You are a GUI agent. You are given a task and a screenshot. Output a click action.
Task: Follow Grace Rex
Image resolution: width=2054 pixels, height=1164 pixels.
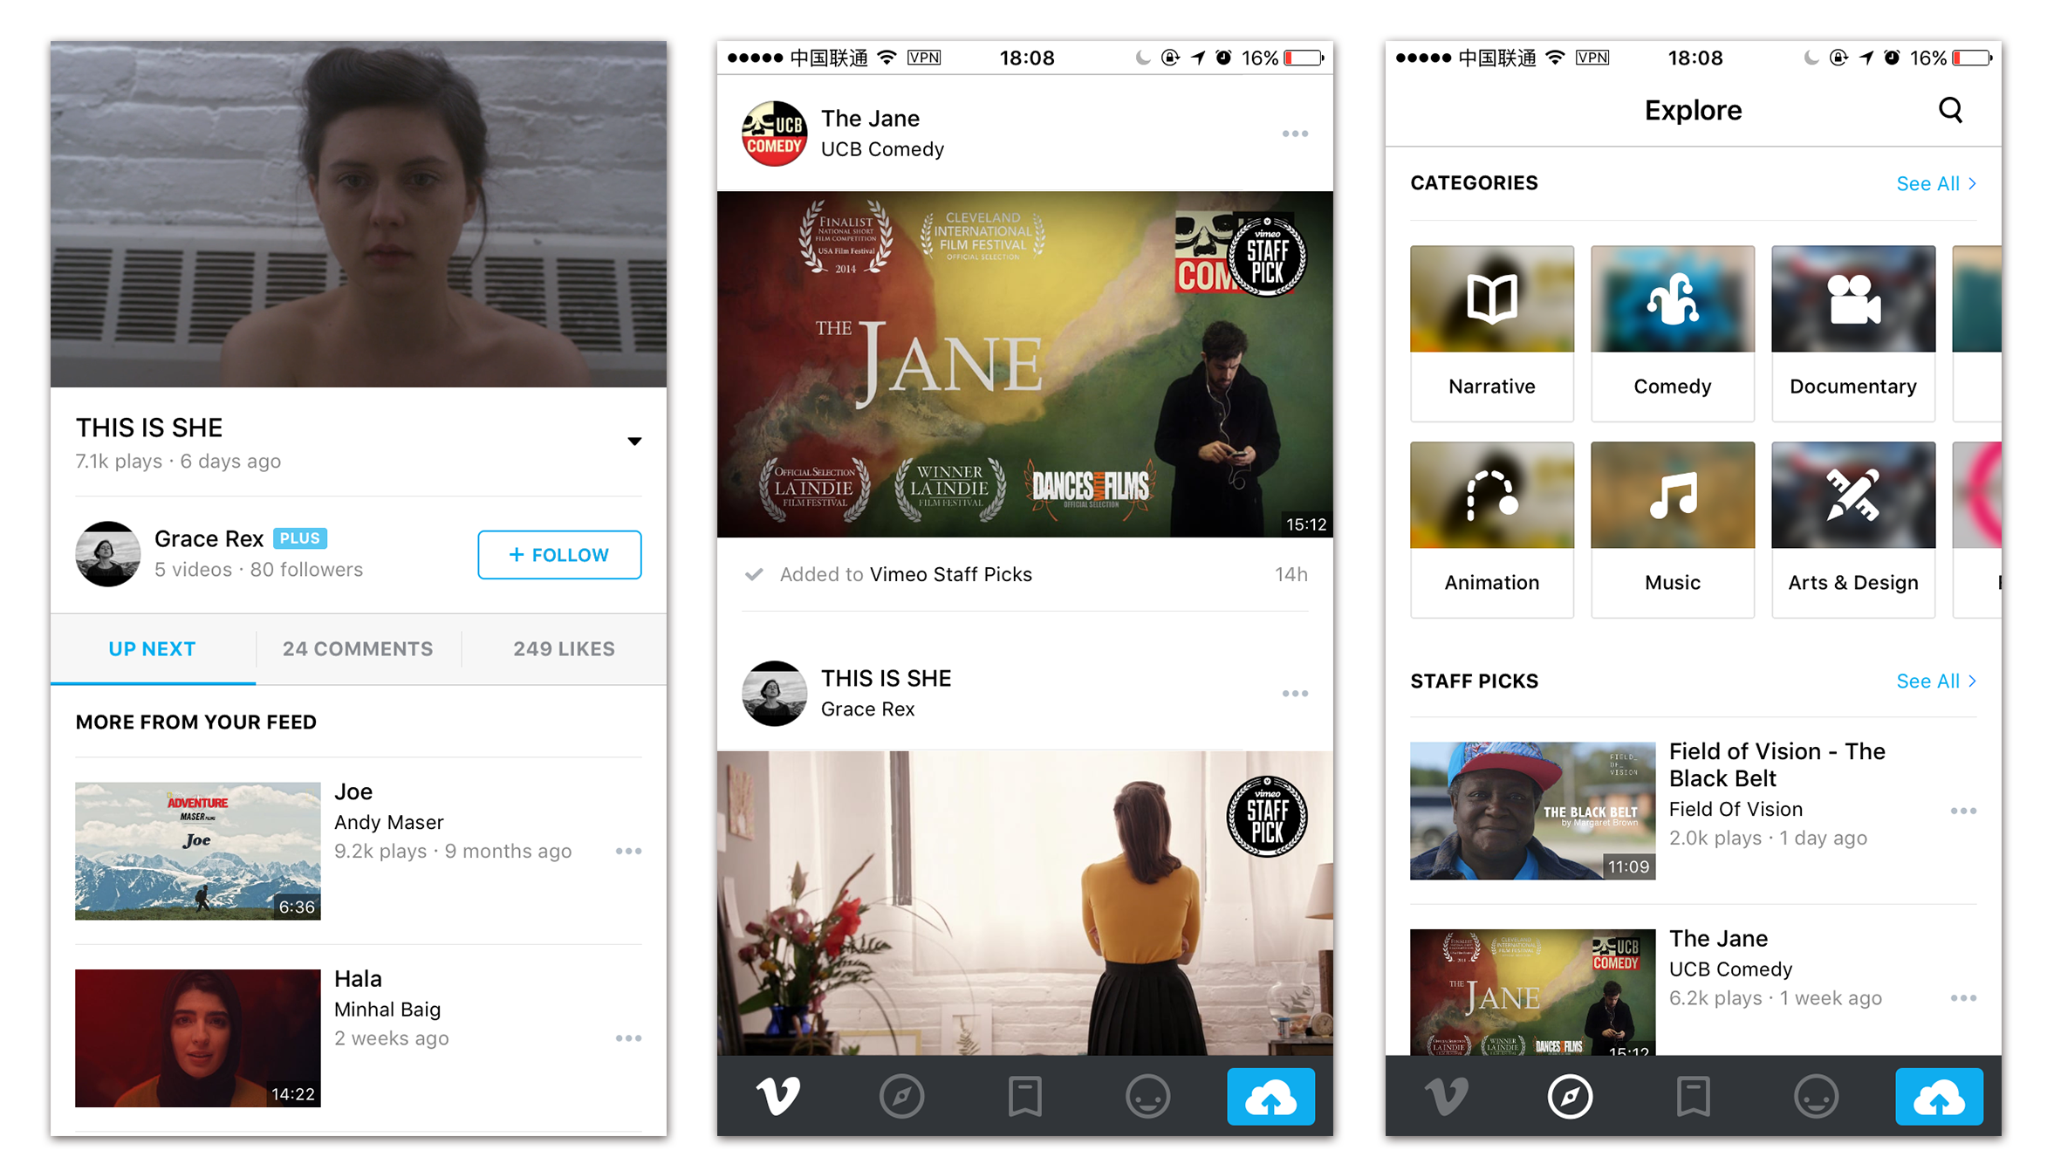tap(559, 555)
